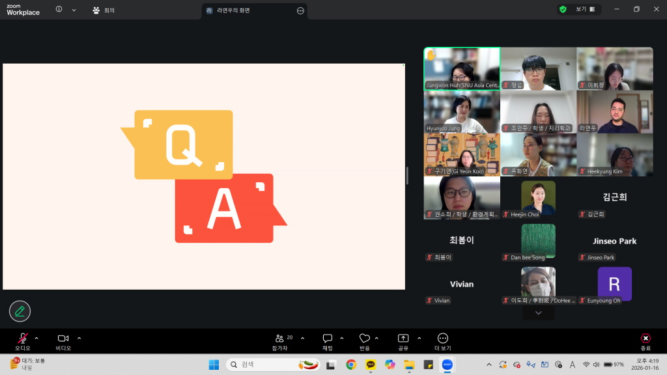Open the 채팅 (chat) panel

327,339
